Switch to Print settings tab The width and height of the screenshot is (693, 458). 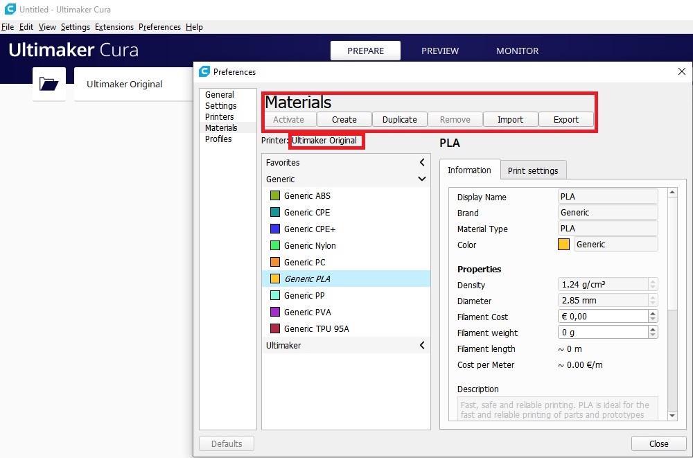(533, 170)
